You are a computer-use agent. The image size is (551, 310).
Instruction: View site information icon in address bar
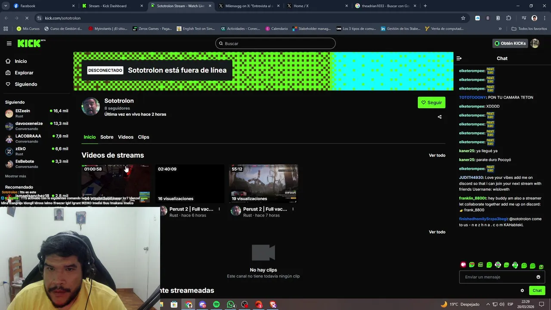pos(39,18)
